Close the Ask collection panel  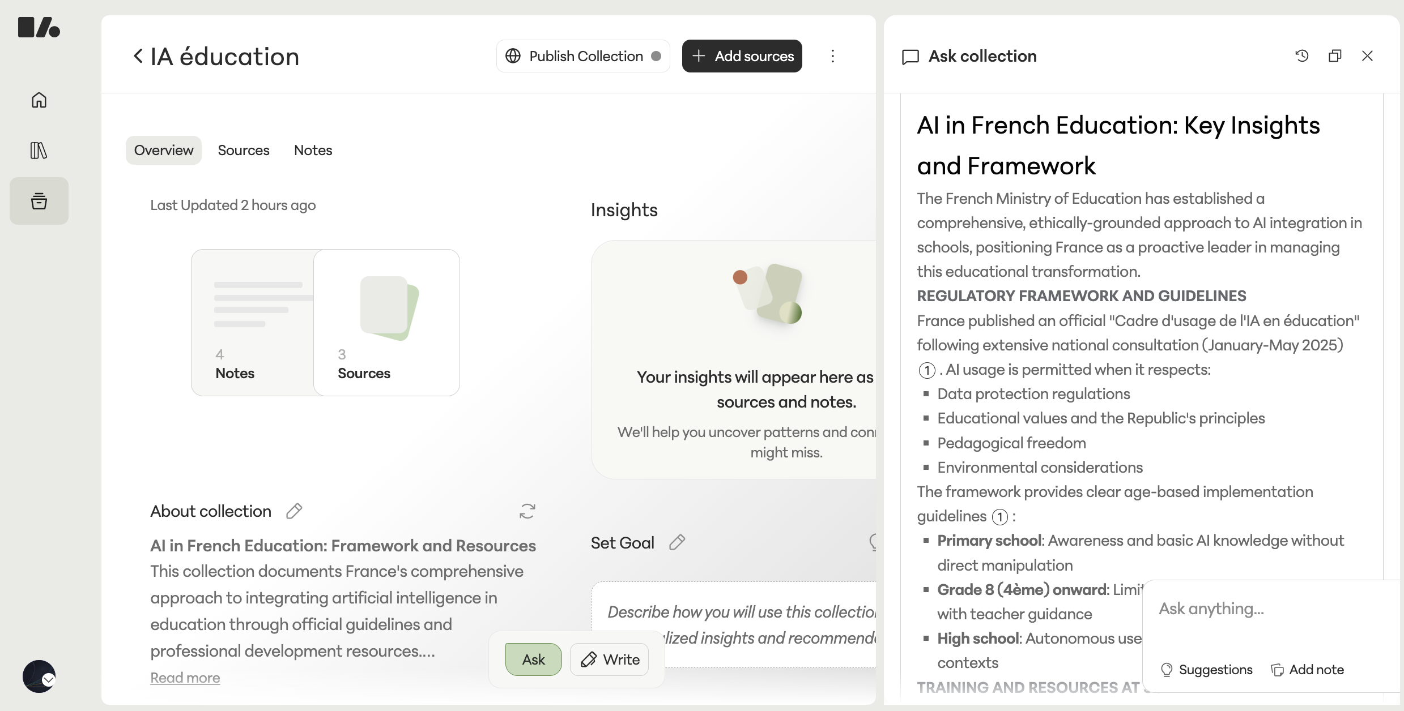tap(1367, 56)
